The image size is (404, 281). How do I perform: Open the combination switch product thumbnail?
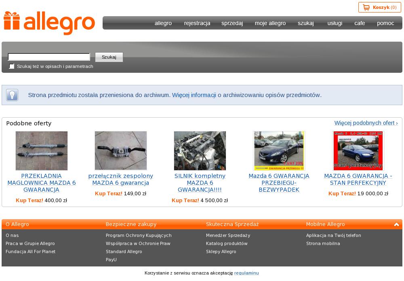120,151
